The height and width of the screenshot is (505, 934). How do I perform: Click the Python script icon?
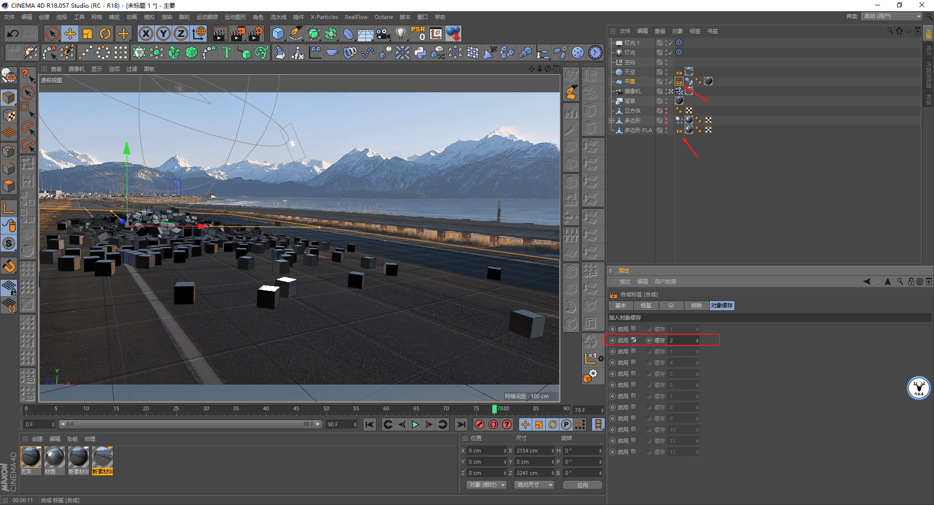click(x=420, y=52)
